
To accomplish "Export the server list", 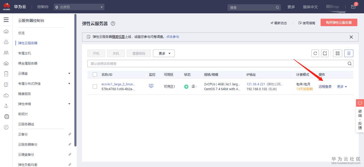I will [325, 53].
